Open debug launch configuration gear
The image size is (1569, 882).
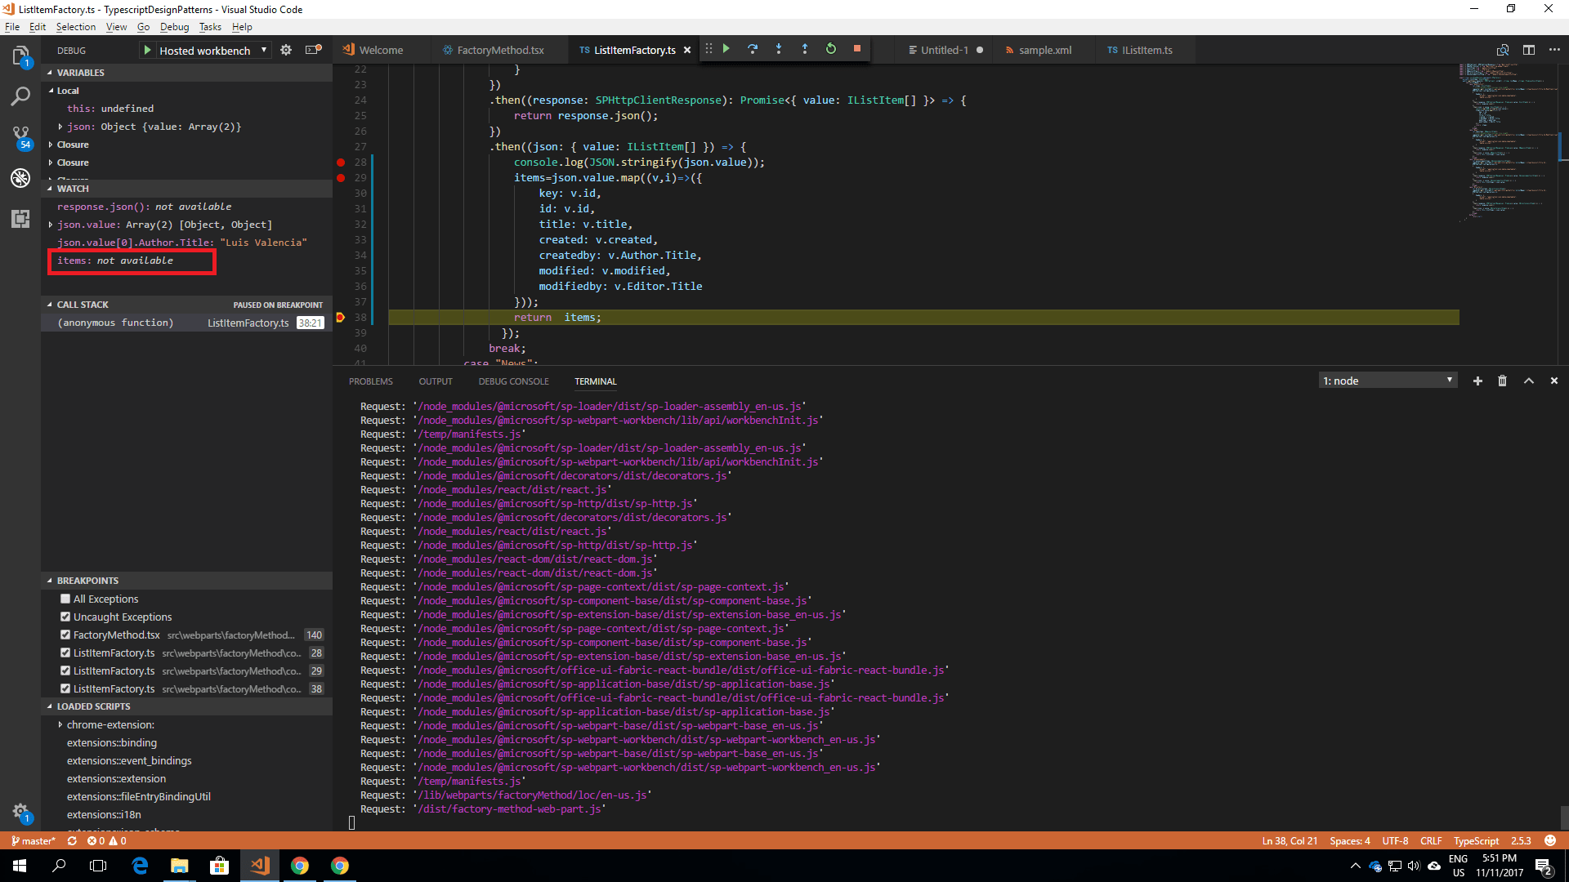286,49
